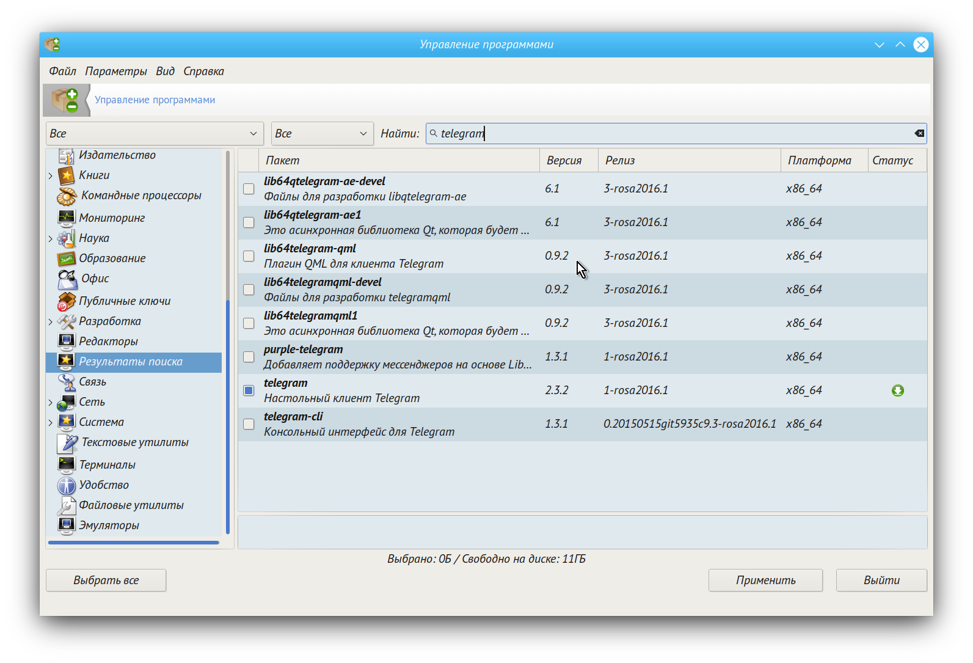973x663 pixels.
Task: Click the Наука category icon
Action: pyautogui.click(x=66, y=238)
